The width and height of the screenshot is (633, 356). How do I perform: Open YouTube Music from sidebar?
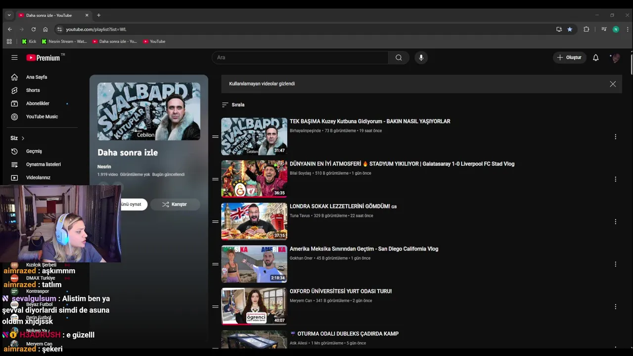pyautogui.click(x=42, y=117)
